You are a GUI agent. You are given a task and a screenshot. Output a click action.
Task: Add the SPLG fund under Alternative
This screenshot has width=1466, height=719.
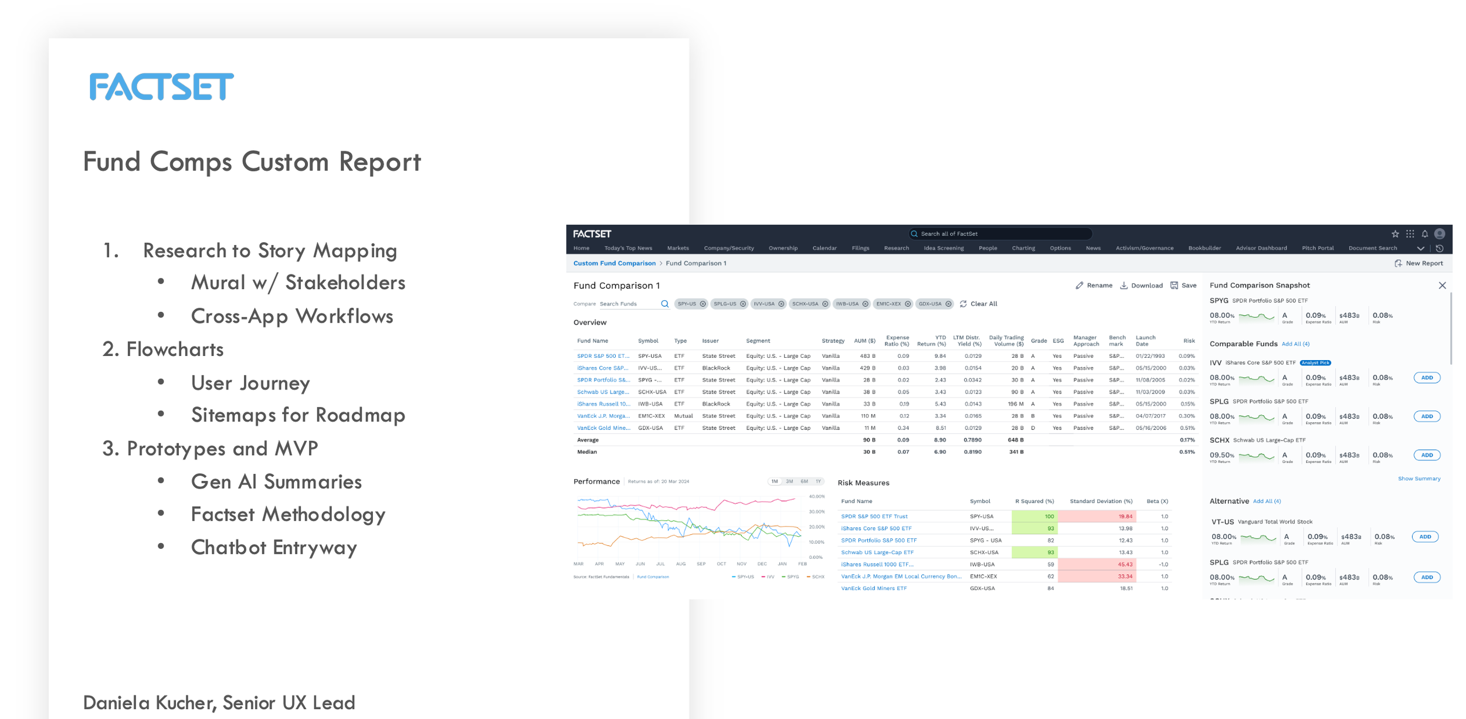(1427, 578)
